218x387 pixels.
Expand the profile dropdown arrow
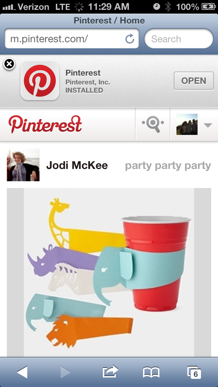pyautogui.click(x=208, y=125)
